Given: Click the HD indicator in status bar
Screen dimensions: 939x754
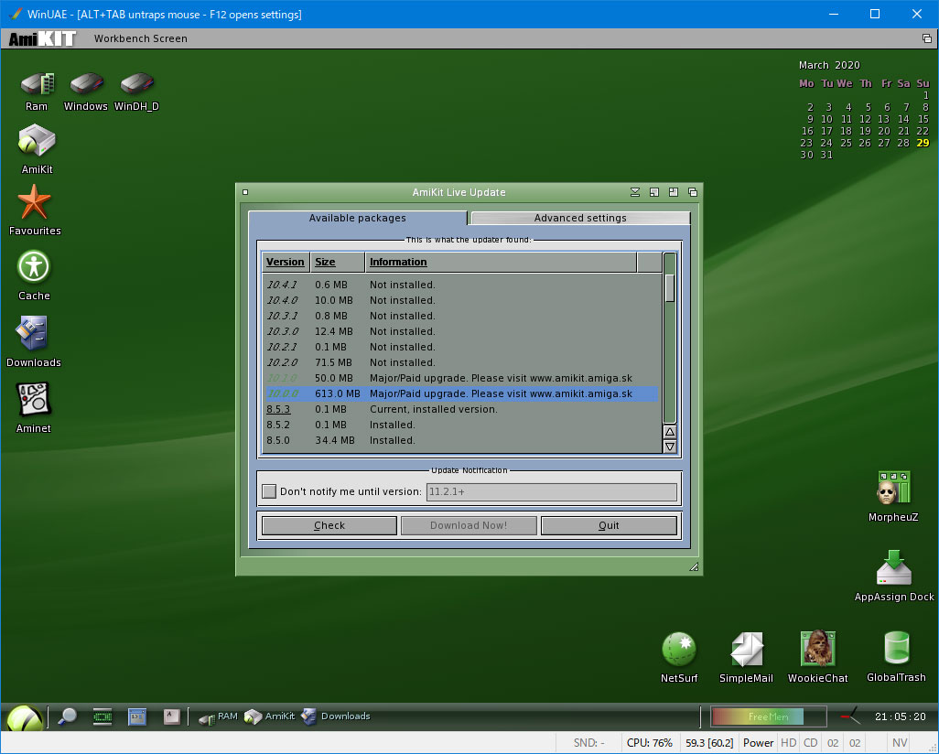Looking at the screenshot, I should click(x=788, y=743).
